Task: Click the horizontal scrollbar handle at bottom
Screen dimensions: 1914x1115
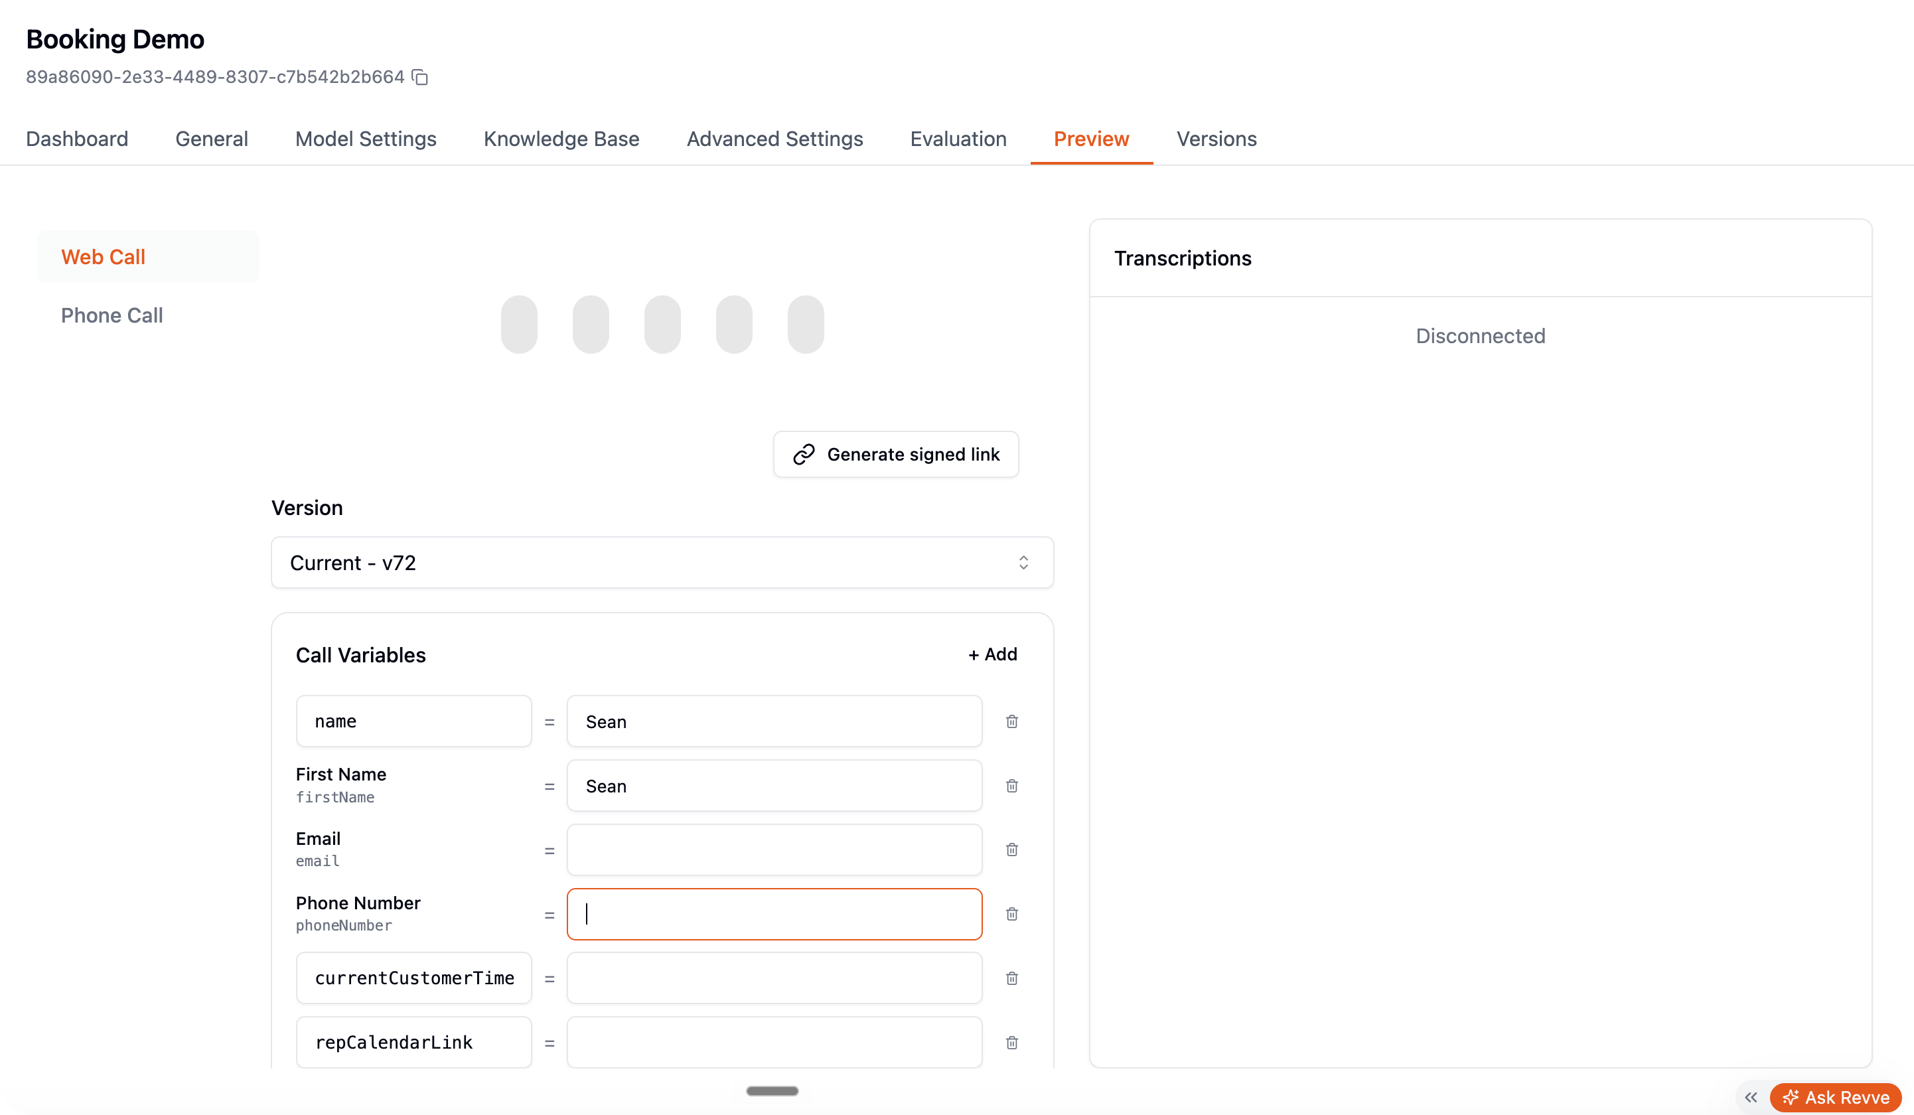Action: 772,1090
